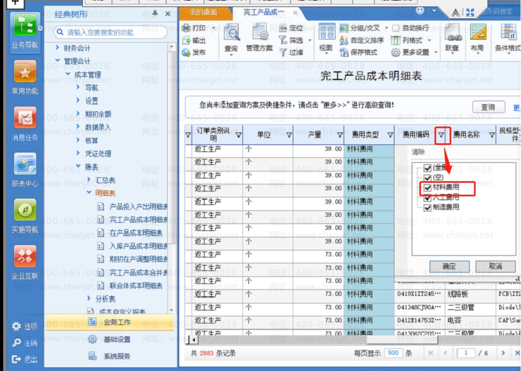The height and width of the screenshot is (371, 521).
Task: Open 企业互联 sidebar icon
Action: tap(25, 262)
